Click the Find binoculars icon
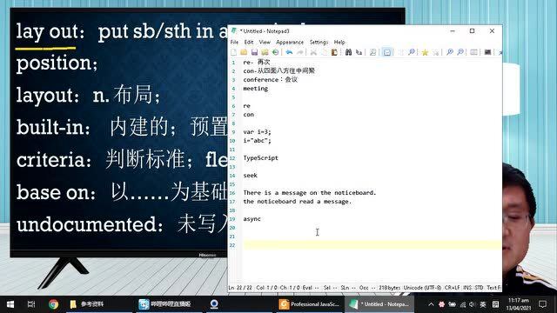Screen dimensions: 557x313 coord(348,52)
